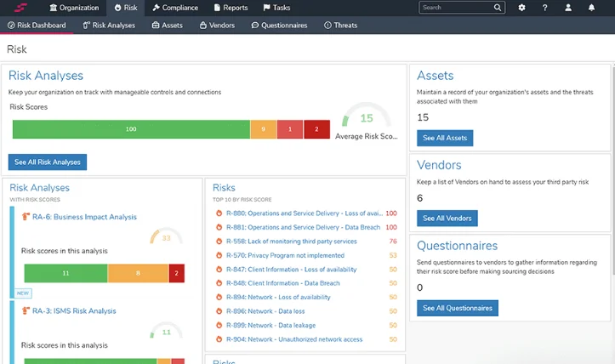Click the icon next to RA-6 Business Impact Analysis
The image size is (615, 364).
(26, 217)
